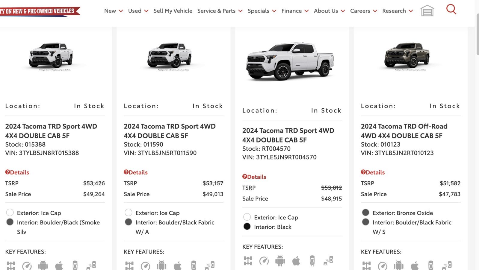The height and width of the screenshot is (270, 479).
Task: Click backup camera icon on stock RT004570
Action: tap(312, 261)
